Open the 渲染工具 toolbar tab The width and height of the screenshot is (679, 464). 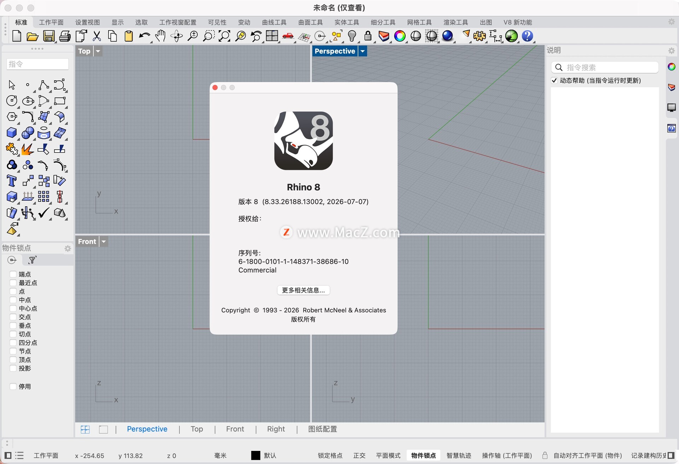pos(456,22)
